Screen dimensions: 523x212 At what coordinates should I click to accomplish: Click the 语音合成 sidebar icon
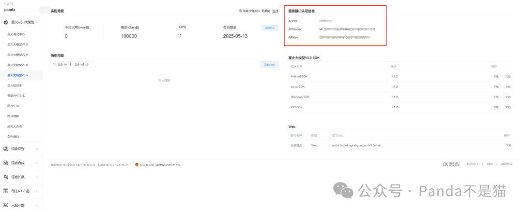[5, 163]
